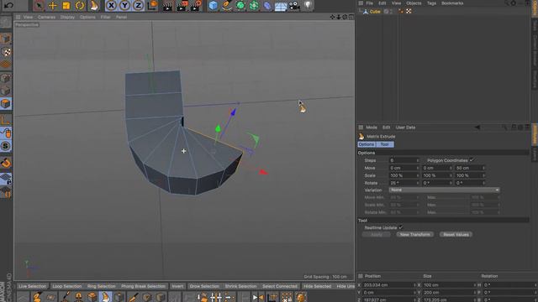Screen dimensions: 538x302
Task: Click the Position X value field
Action: [388, 285]
